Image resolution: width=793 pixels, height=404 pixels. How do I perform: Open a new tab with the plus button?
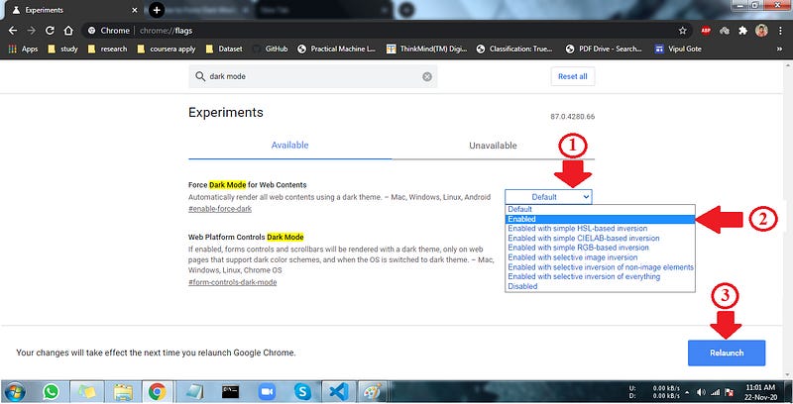click(157, 10)
